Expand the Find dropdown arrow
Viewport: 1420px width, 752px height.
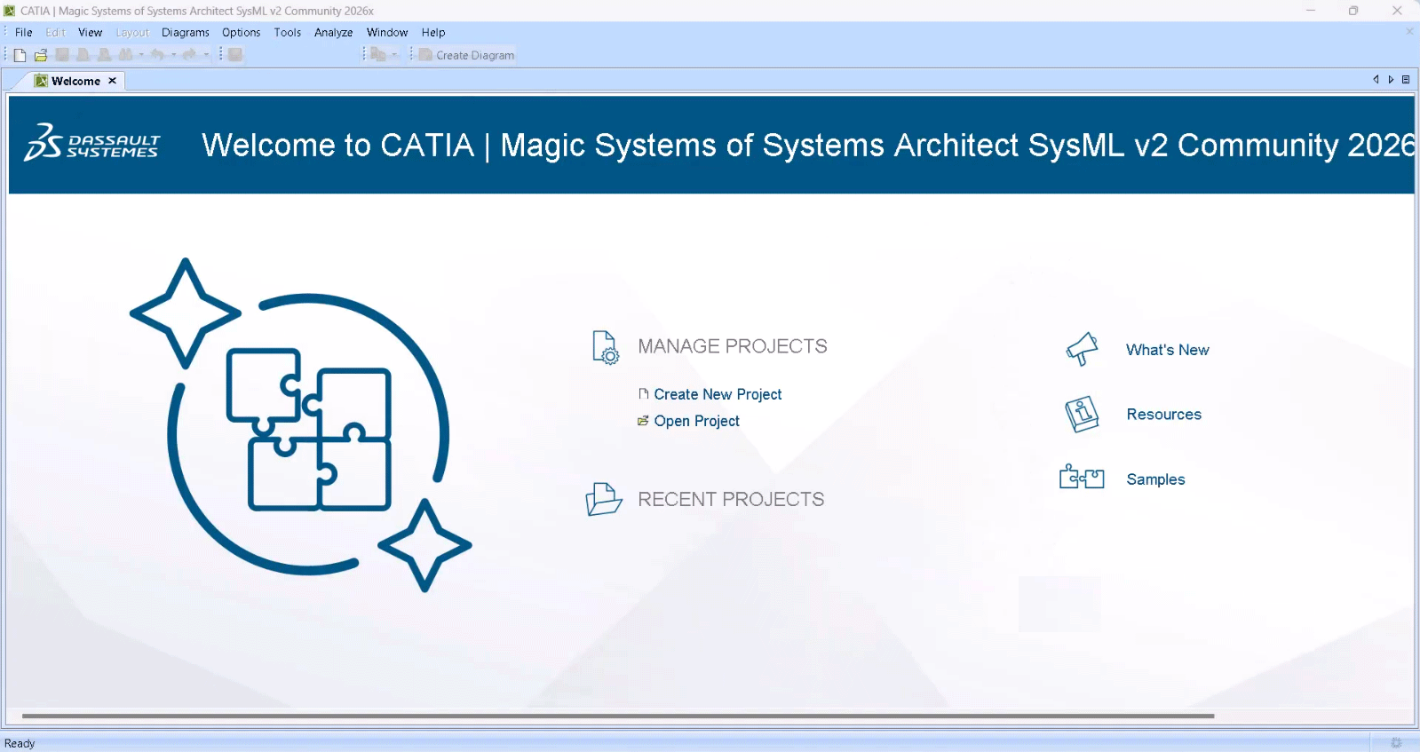[x=141, y=55]
